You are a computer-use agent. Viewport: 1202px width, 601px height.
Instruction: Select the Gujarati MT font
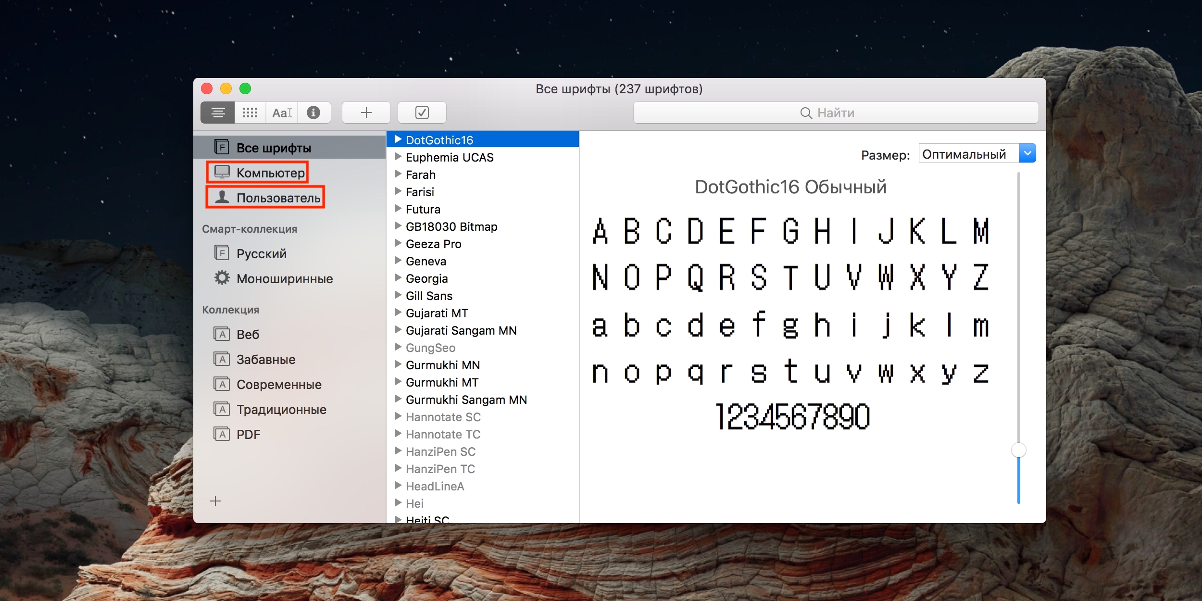click(483, 313)
